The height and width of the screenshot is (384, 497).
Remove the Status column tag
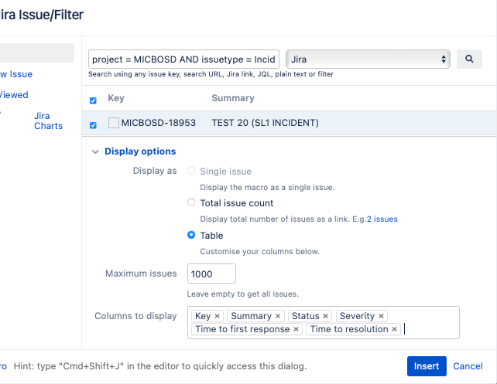325,316
